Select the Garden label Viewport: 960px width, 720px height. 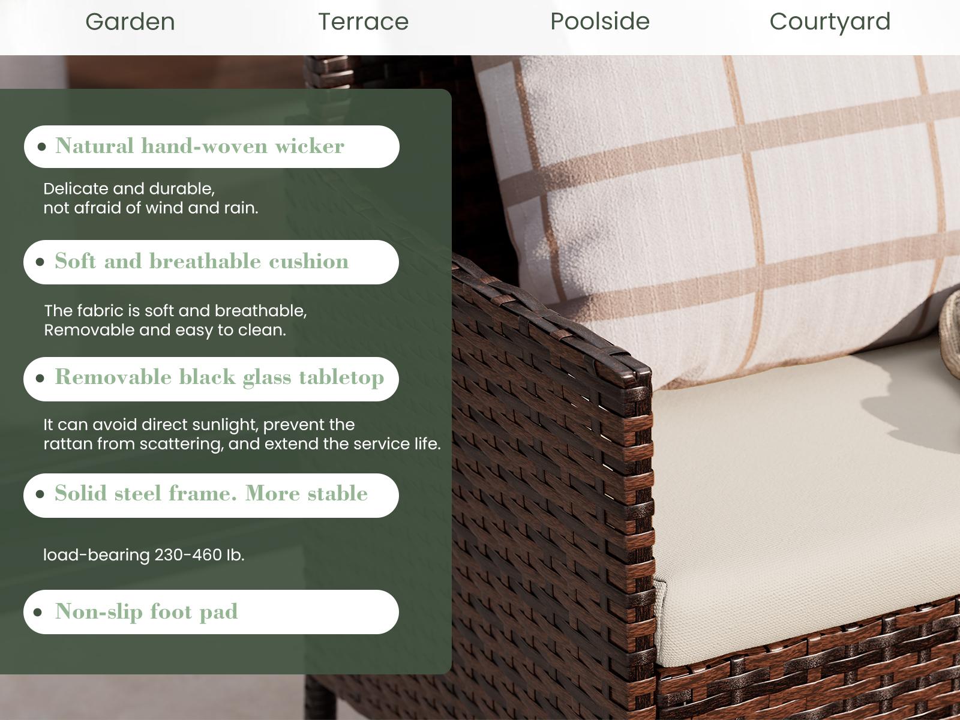tap(130, 22)
